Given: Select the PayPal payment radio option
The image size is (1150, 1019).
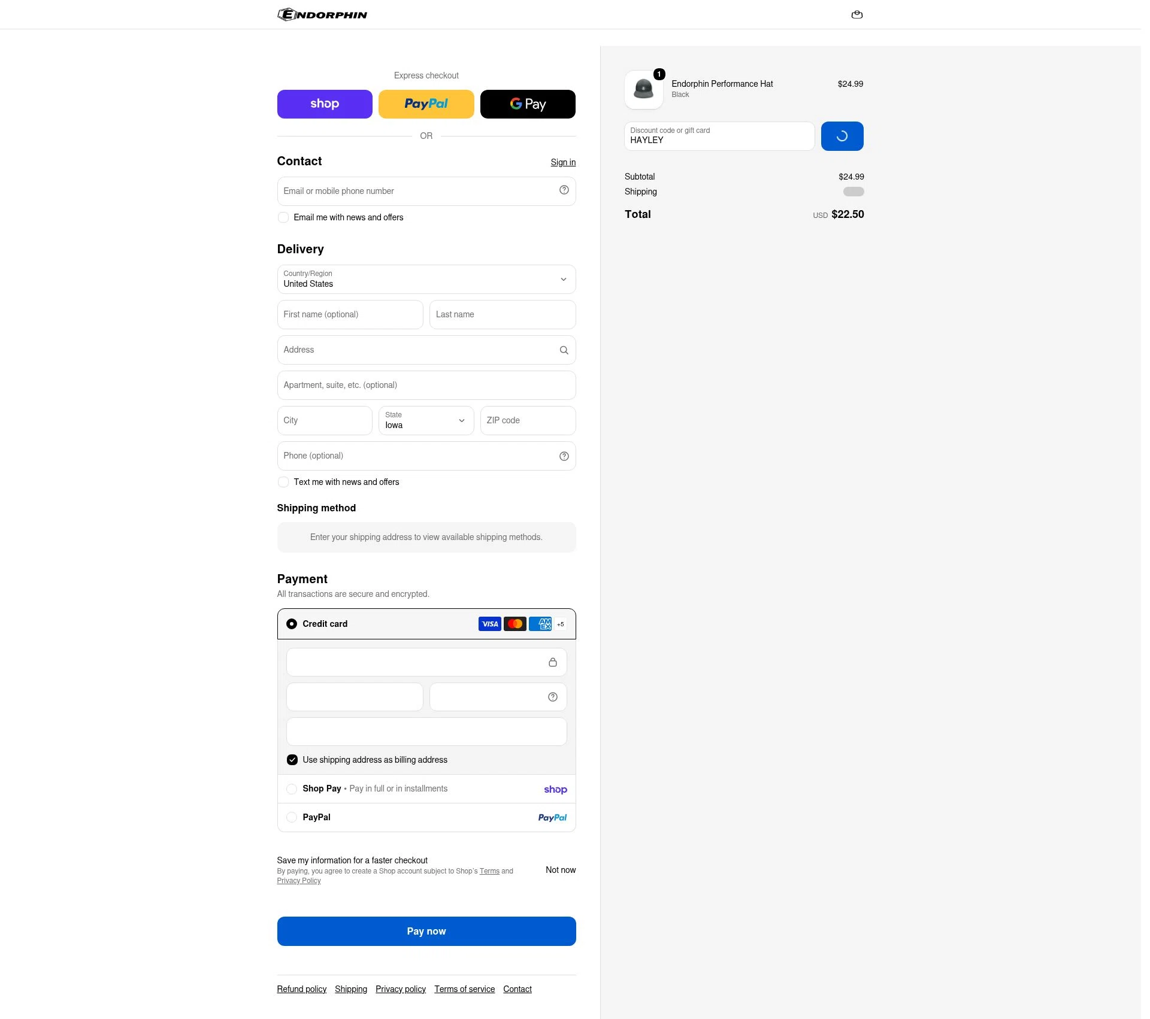Looking at the screenshot, I should click(x=292, y=817).
